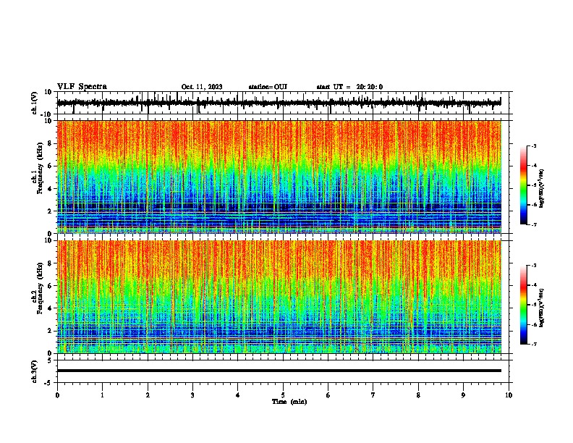Screen dimensions: 573x443
Task: Click time axis tick label "8"
Action: tap(418, 395)
